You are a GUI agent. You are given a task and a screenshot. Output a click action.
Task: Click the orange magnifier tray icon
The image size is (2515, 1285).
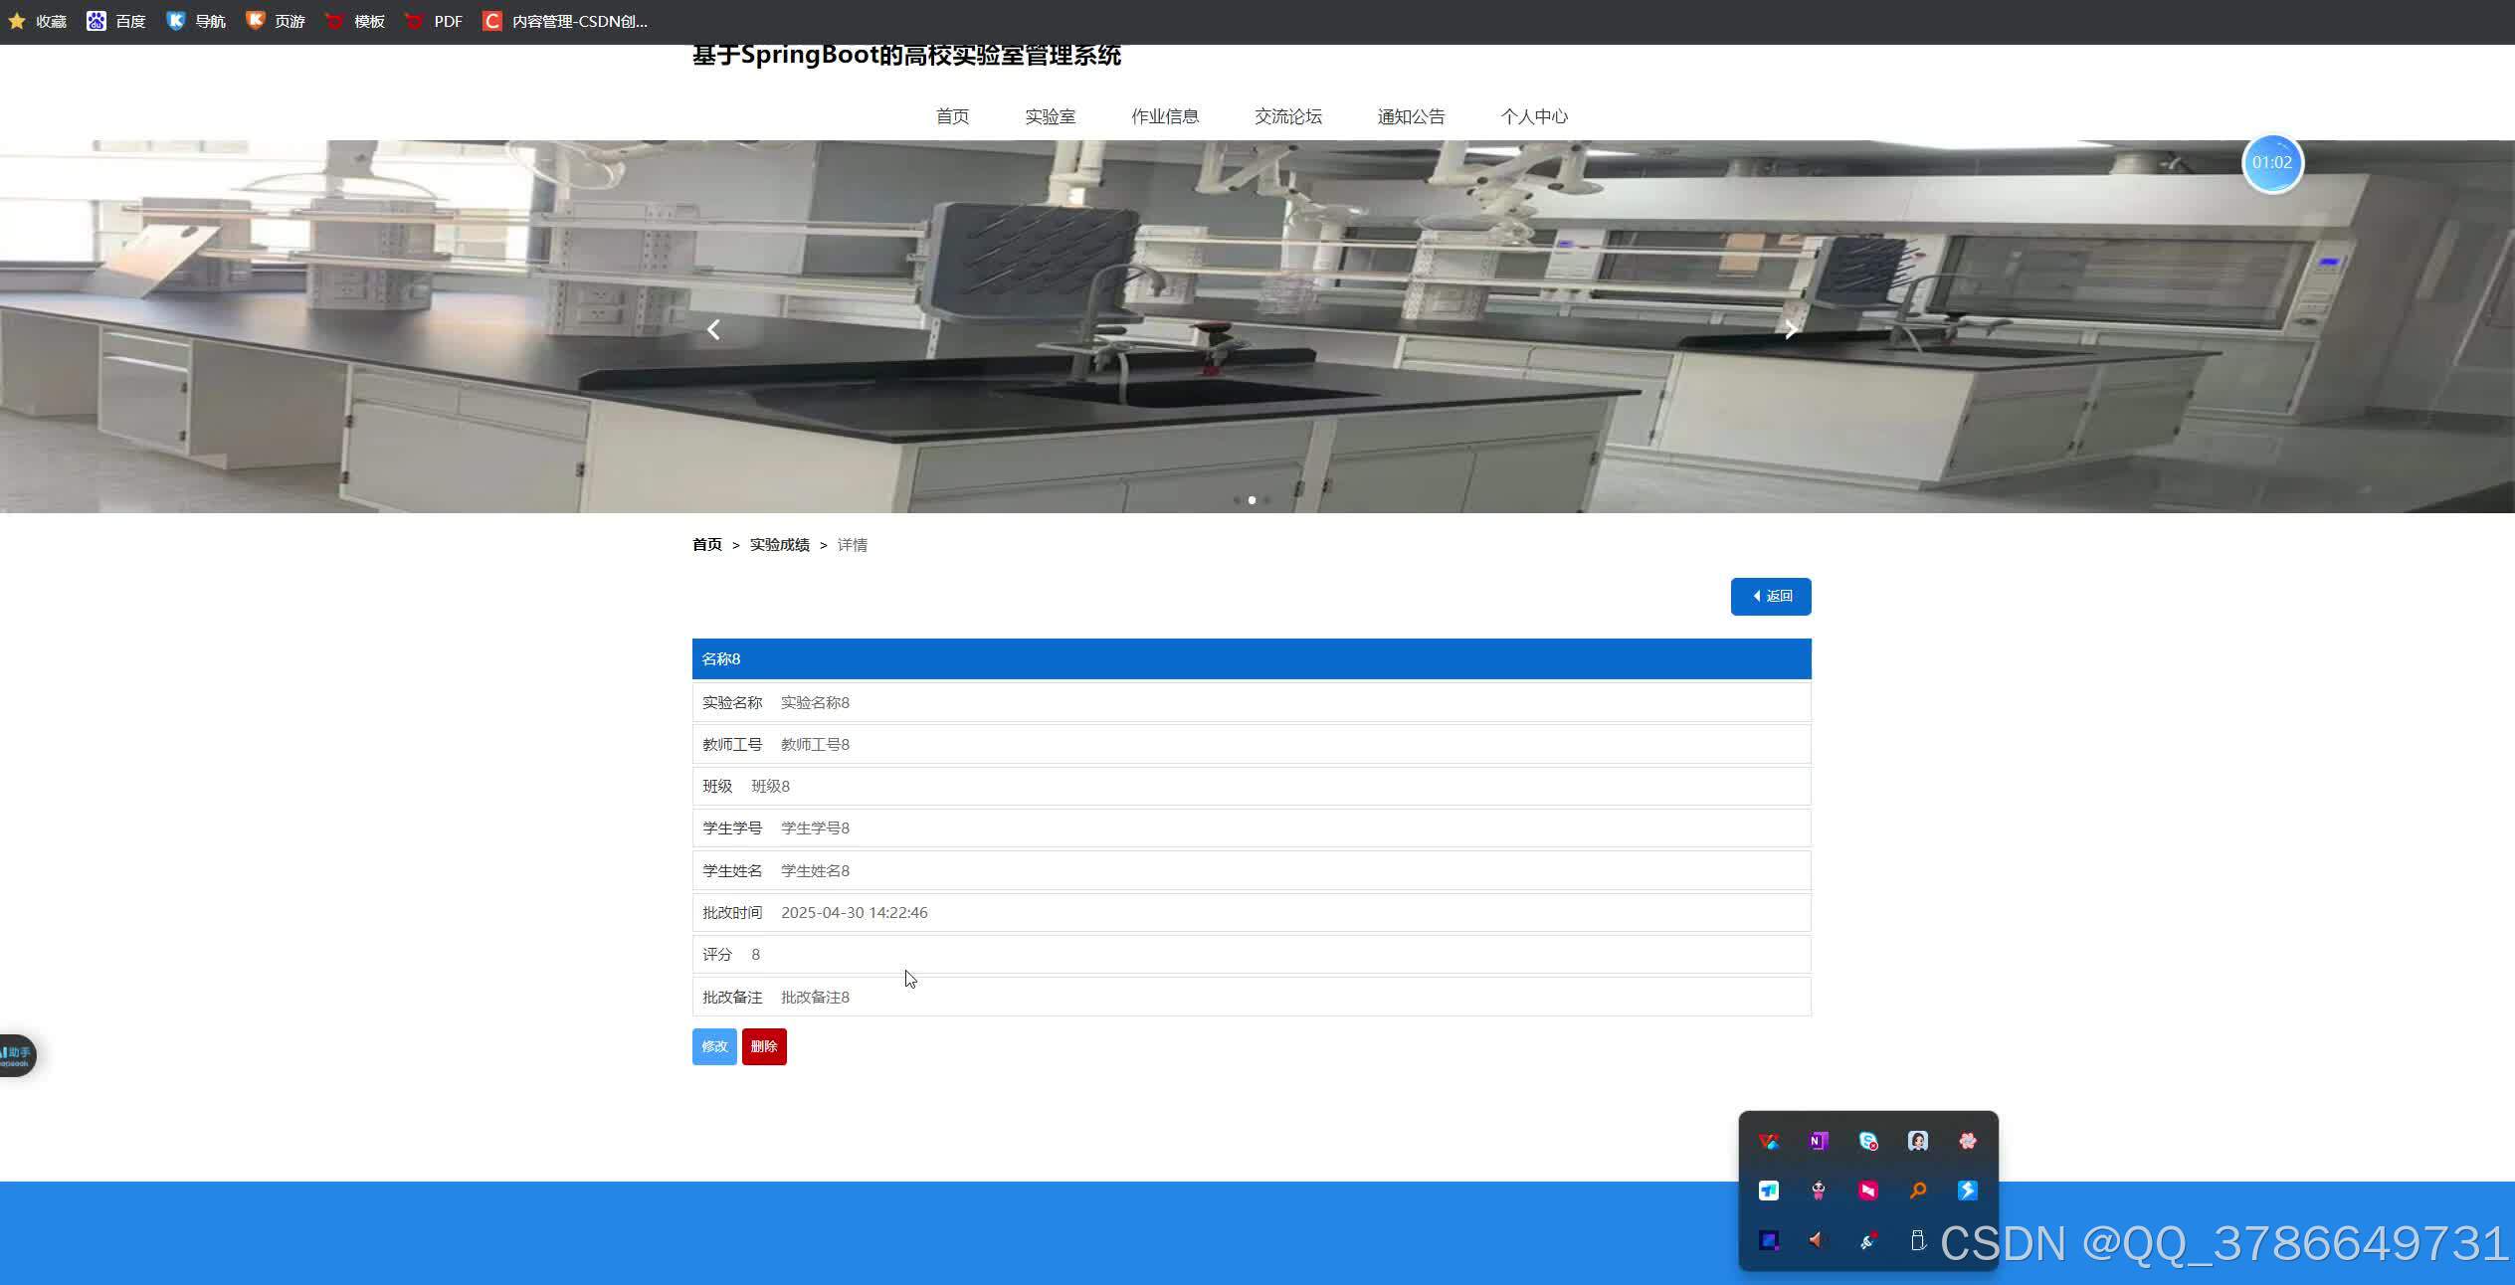[x=1917, y=1191]
